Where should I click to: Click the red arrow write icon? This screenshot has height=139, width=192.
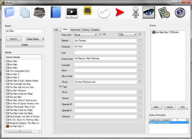click(120, 12)
